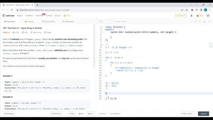The width and height of the screenshot is (213, 120).
Task: Click Add to List heart
Action: [36, 32]
